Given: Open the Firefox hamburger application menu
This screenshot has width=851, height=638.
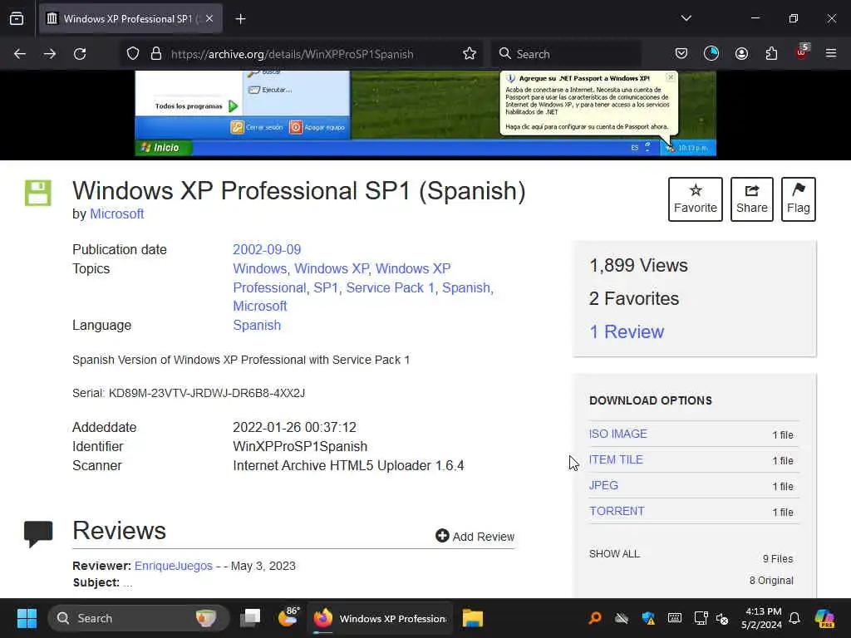Looking at the screenshot, I should (831, 54).
